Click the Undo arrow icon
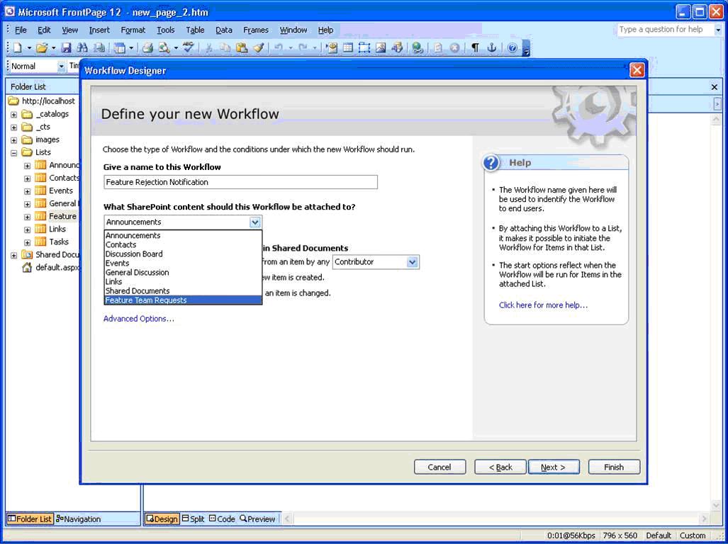 pyautogui.click(x=279, y=47)
